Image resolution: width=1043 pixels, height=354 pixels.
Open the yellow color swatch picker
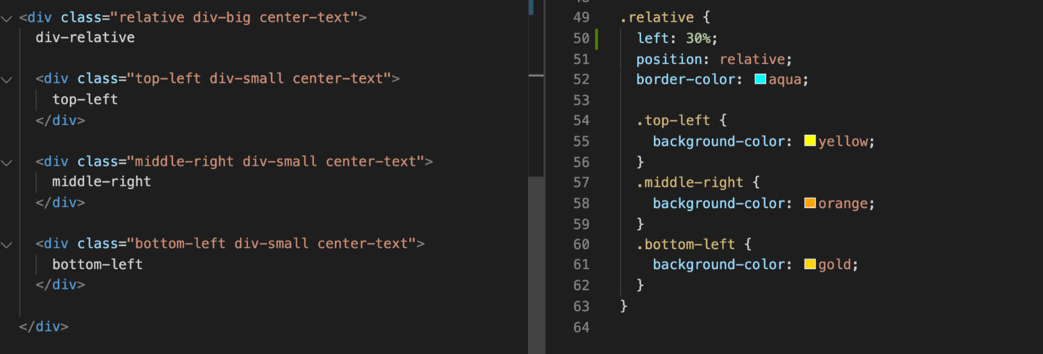[810, 142]
